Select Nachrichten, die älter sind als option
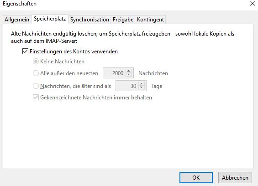The image size is (258, 186). [36, 86]
